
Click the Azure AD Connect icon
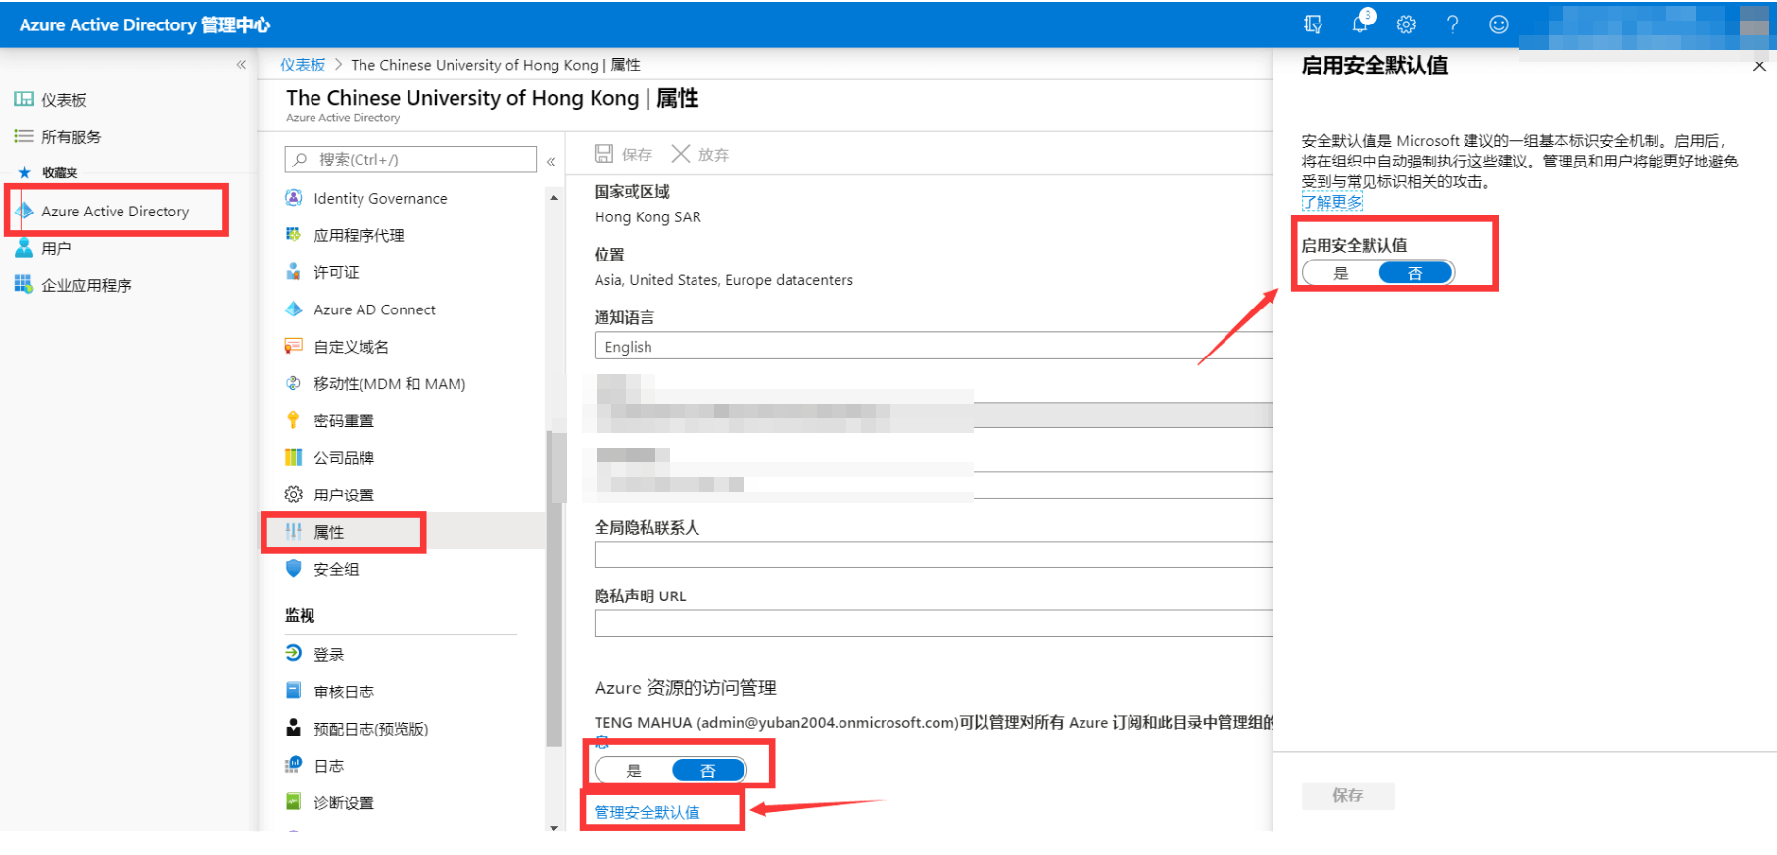[293, 309]
